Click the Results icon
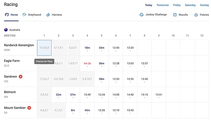 175,15
